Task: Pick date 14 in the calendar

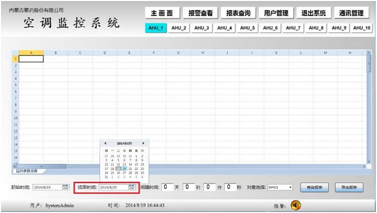Action: click(x=130, y=165)
